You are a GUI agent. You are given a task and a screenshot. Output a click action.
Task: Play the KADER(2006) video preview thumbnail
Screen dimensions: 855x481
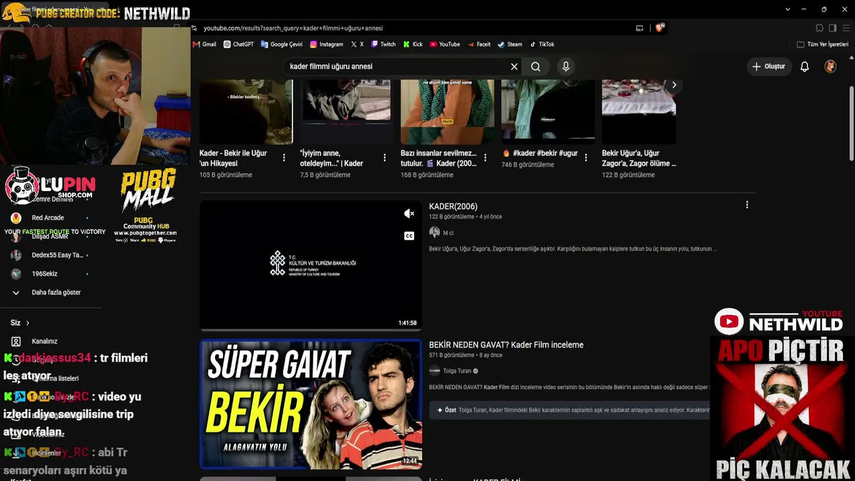click(311, 265)
